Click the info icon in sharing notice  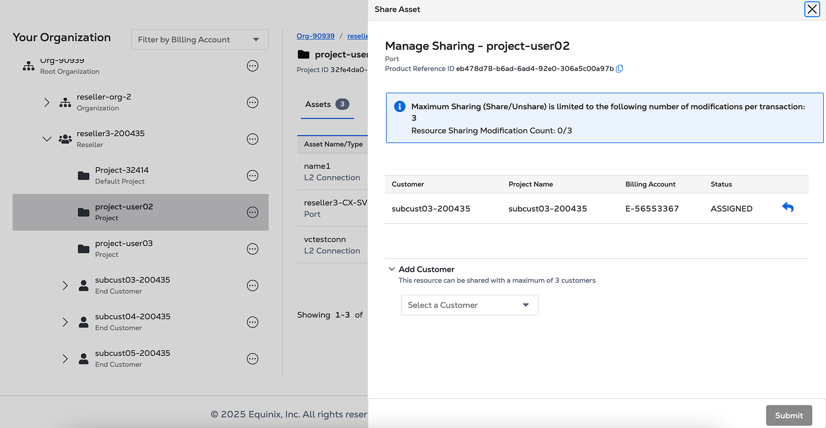tap(400, 107)
